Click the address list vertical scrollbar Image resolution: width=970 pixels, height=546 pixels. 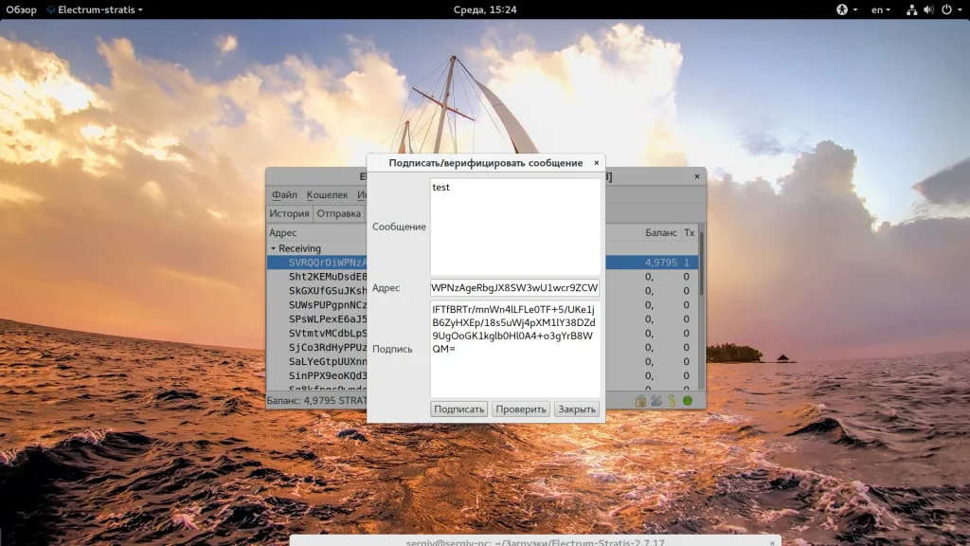click(x=701, y=265)
